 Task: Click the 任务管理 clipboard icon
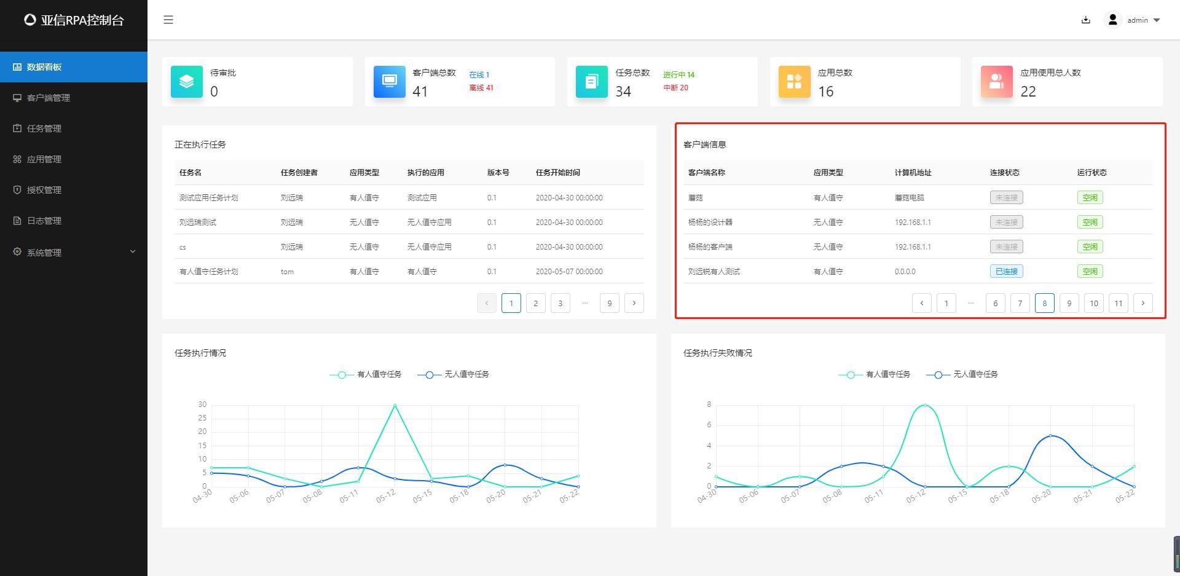17,128
